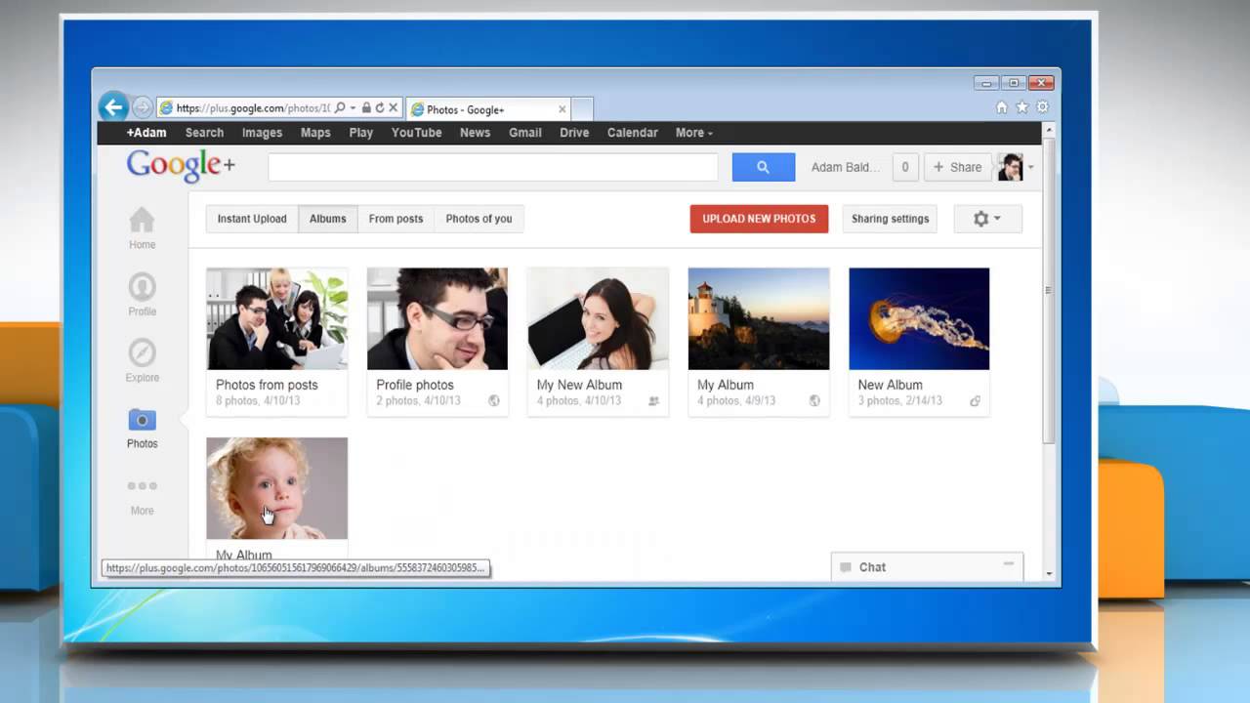
Task: Click the browser forward arrow button
Action: point(143,107)
